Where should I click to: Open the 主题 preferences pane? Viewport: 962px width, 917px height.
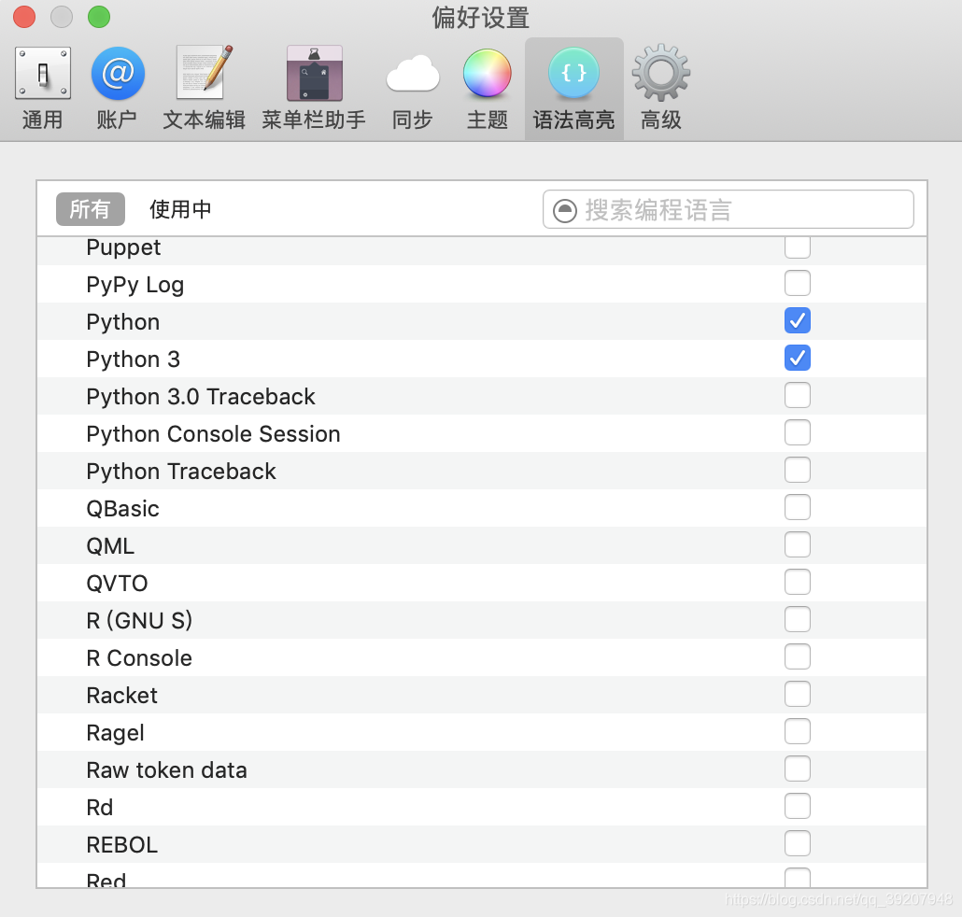(487, 84)
